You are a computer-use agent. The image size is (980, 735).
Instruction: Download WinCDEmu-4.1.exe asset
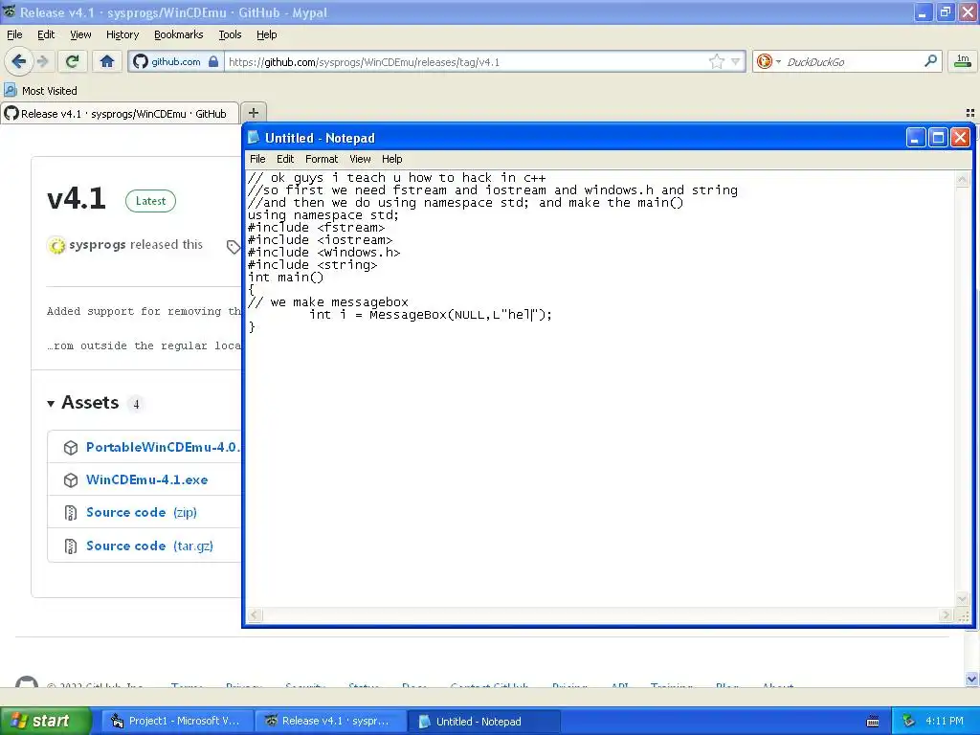coord(146,479)
